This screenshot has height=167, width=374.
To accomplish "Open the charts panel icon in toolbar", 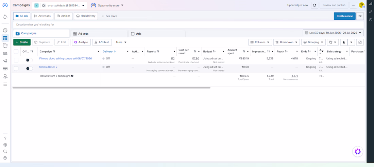I will click(x=360, y=42).
